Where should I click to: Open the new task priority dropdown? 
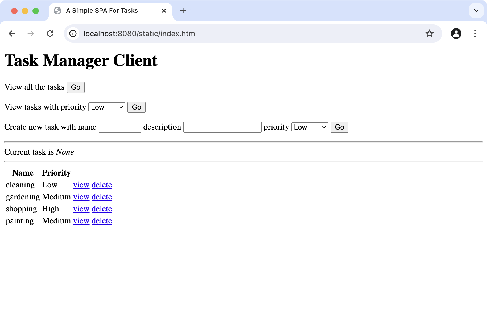pyautogui.click(x=310, y=127)
